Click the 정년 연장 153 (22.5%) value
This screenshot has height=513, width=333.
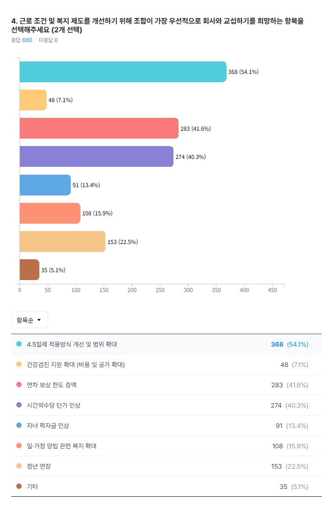click(290, 466)
